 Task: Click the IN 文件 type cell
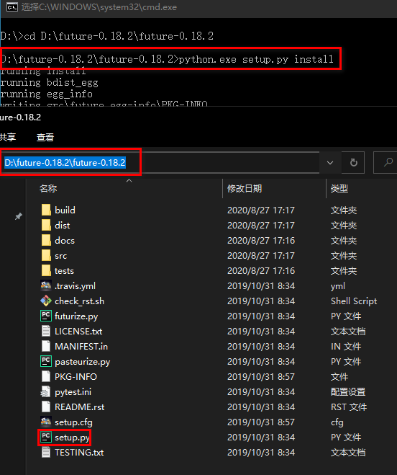point(346,346)
